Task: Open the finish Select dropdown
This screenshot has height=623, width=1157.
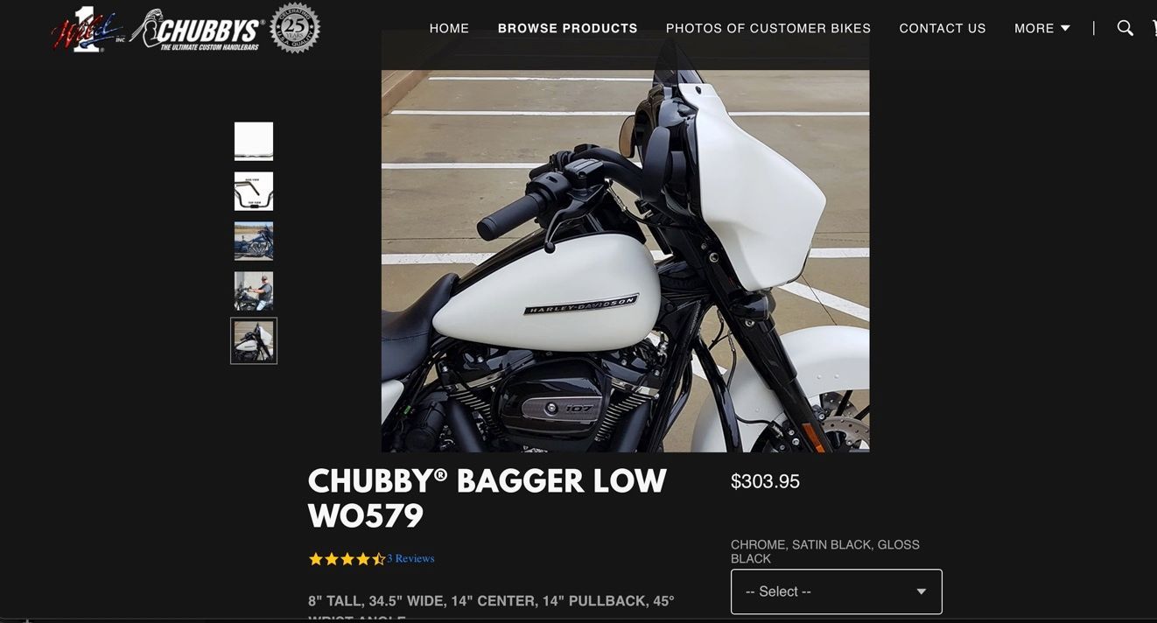Action: [837, 591]
